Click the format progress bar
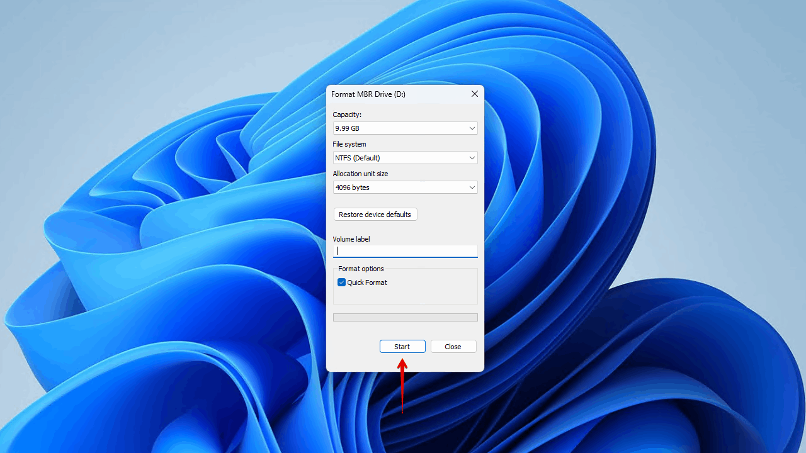The image size is (806, 453). click(x=405, y=316)
